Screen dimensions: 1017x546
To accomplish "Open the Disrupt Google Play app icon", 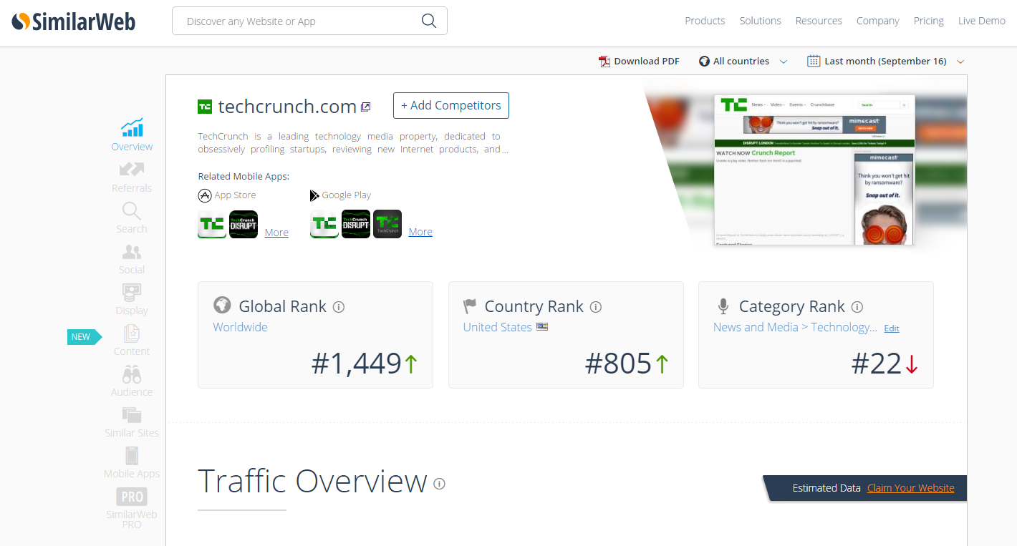I will click(x=356, y=224).
